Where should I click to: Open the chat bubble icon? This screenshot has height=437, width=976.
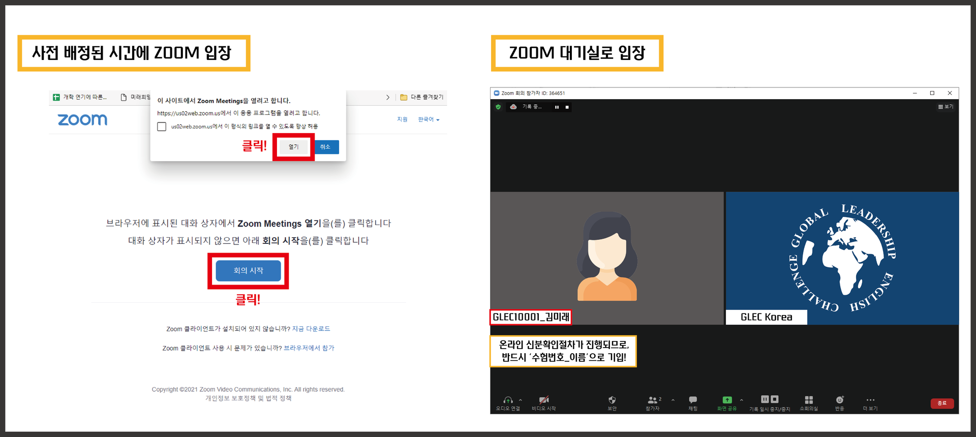tap(693, 400)
